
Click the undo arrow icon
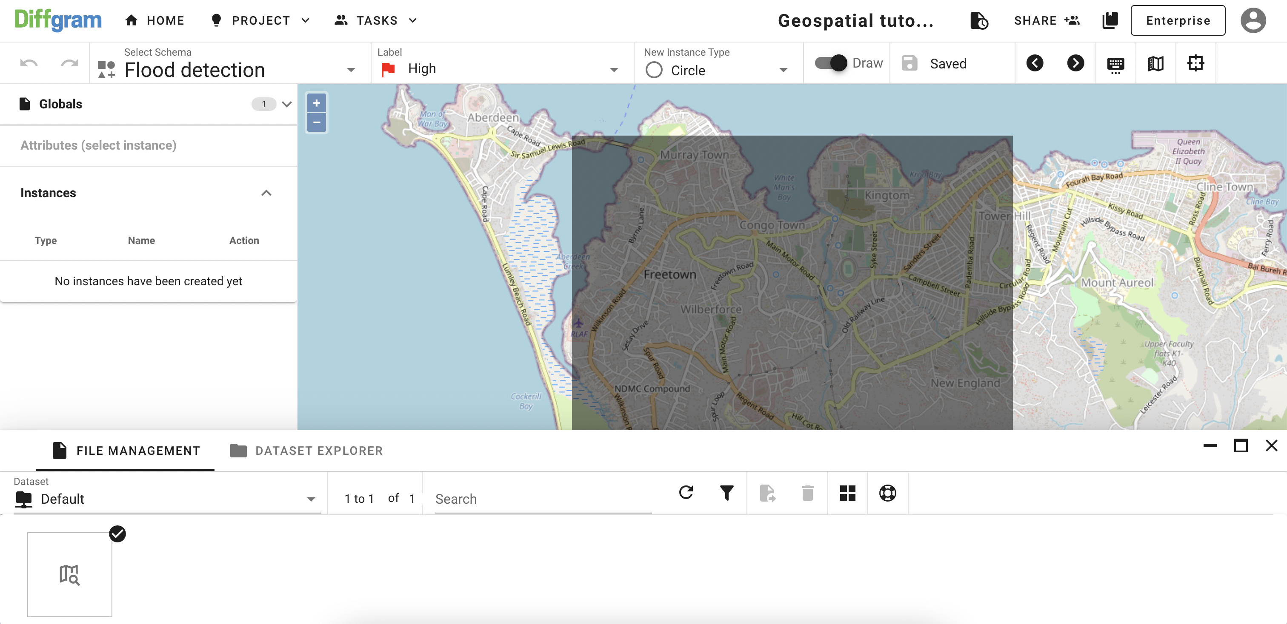click(x=28, y=63)
